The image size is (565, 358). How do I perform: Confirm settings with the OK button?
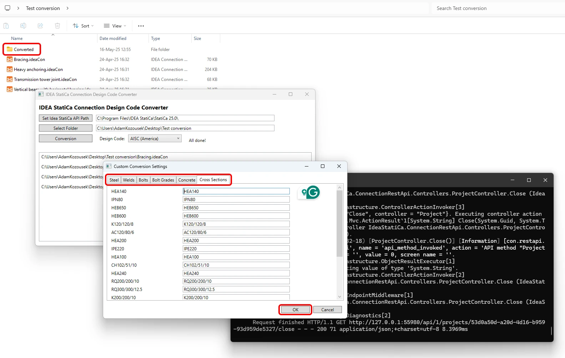tap(295, 310)
